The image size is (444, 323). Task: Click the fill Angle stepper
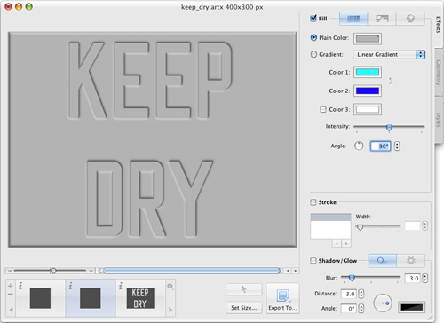tap(397, 146)
